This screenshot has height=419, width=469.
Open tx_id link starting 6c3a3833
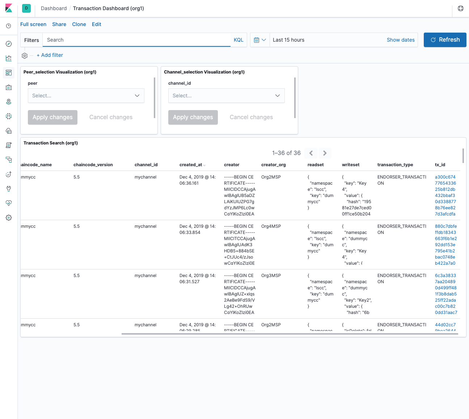(446, 294)
